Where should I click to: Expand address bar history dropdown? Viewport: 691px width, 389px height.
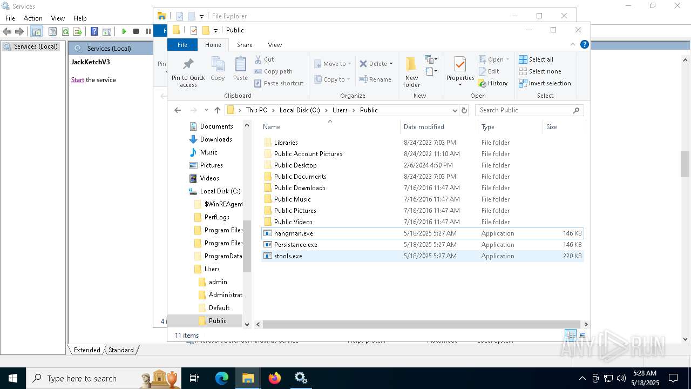[455, 110]
